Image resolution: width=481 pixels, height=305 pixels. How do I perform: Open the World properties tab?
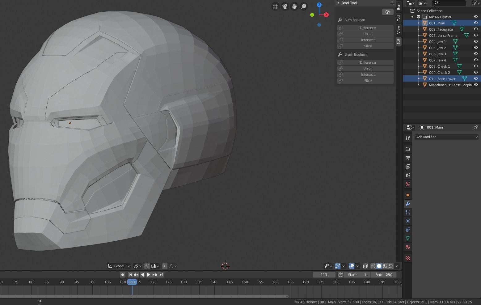coord(408,184)
